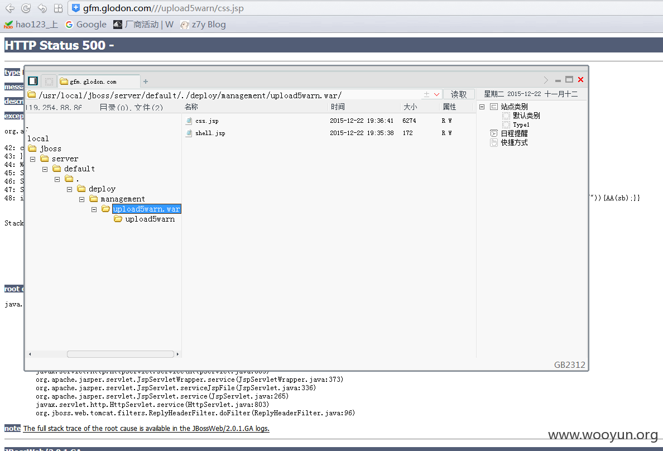
Task: Click the browser address bar URL
Action: pos(163,8)
